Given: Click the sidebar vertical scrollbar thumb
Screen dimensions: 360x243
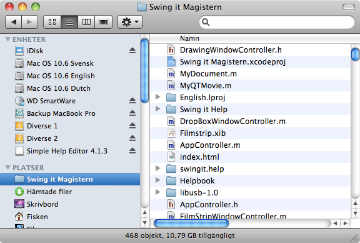Looking at the screenshot, I should pos(144,70).
